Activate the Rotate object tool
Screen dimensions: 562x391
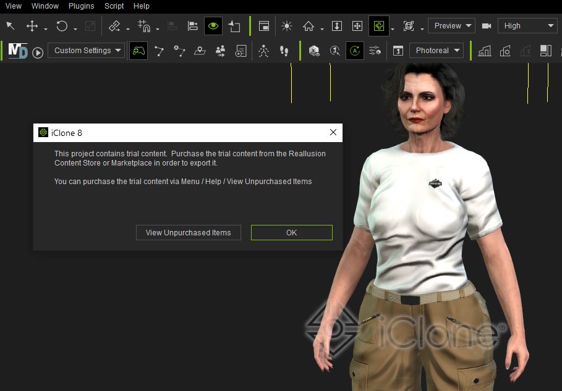(x=62, y=26)
